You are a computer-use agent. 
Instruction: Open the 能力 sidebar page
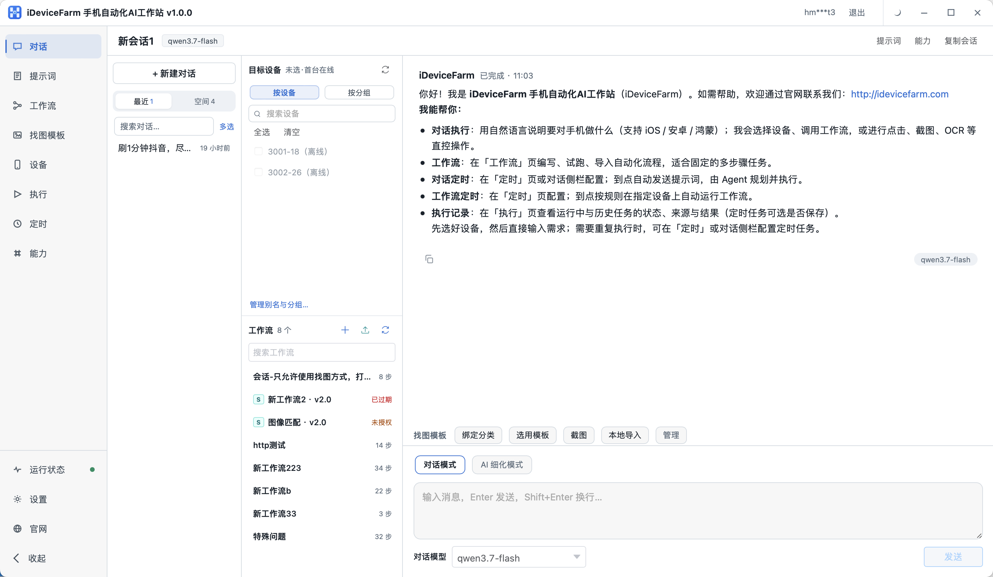(x=53, y=254)
